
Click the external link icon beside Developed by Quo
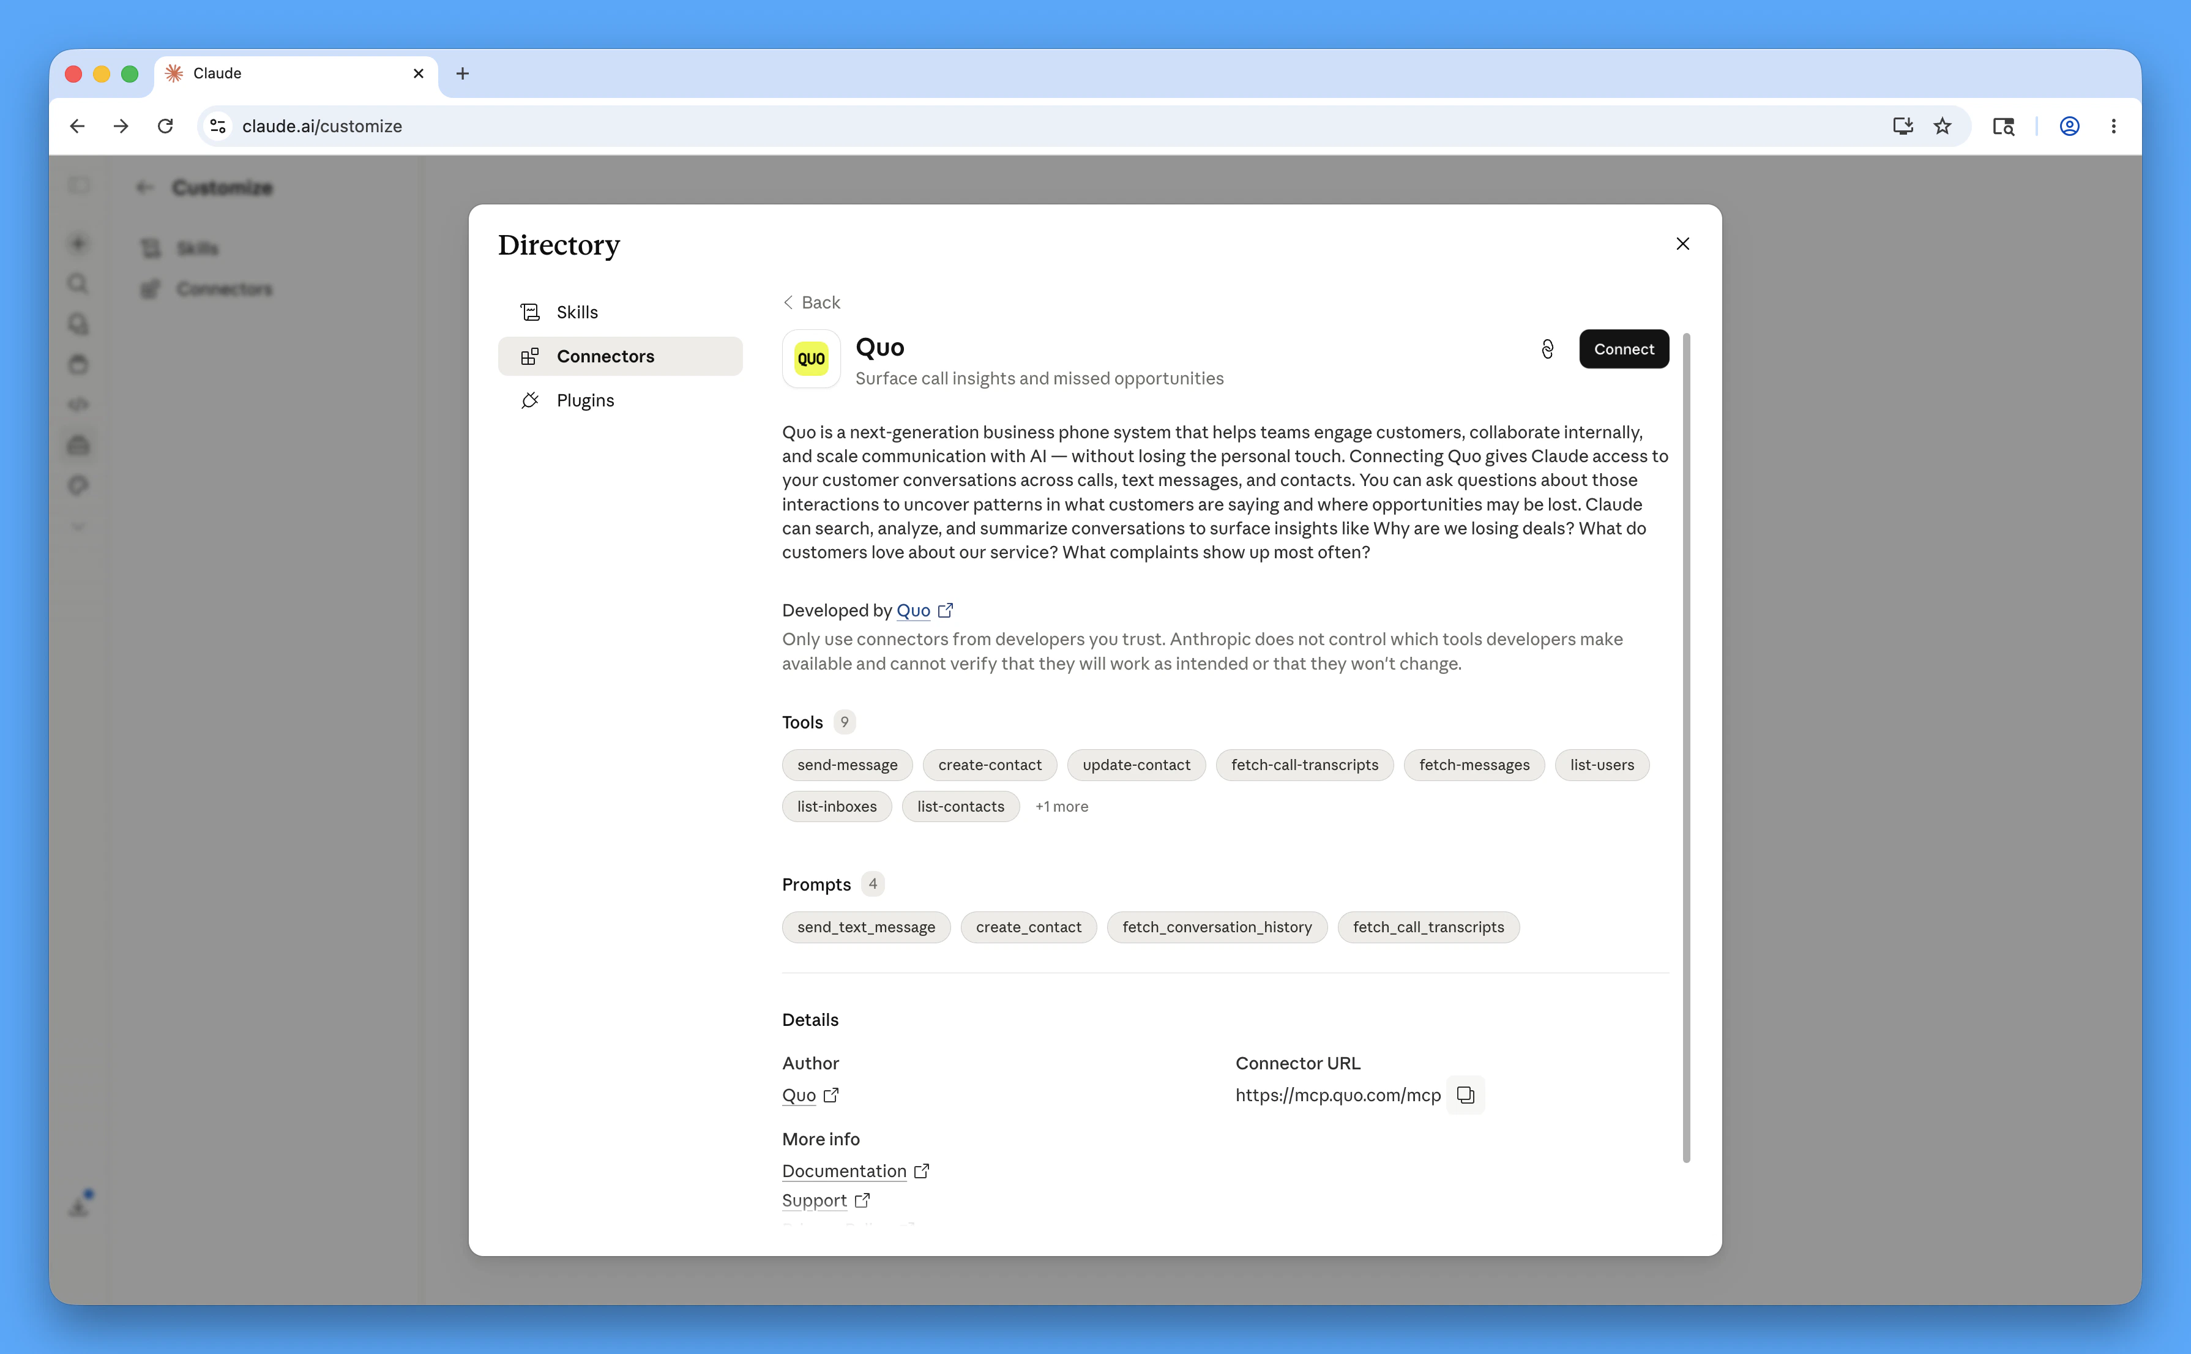click(x=946, y=611)
